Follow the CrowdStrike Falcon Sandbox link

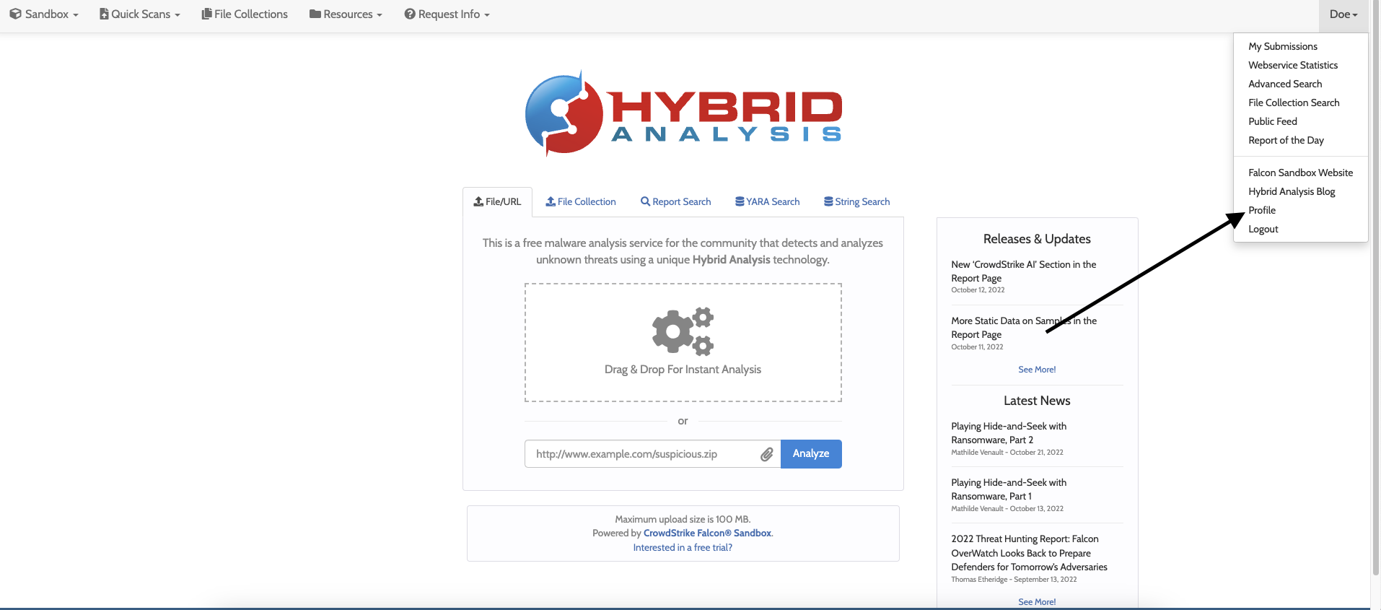click(x=707, y=533)
